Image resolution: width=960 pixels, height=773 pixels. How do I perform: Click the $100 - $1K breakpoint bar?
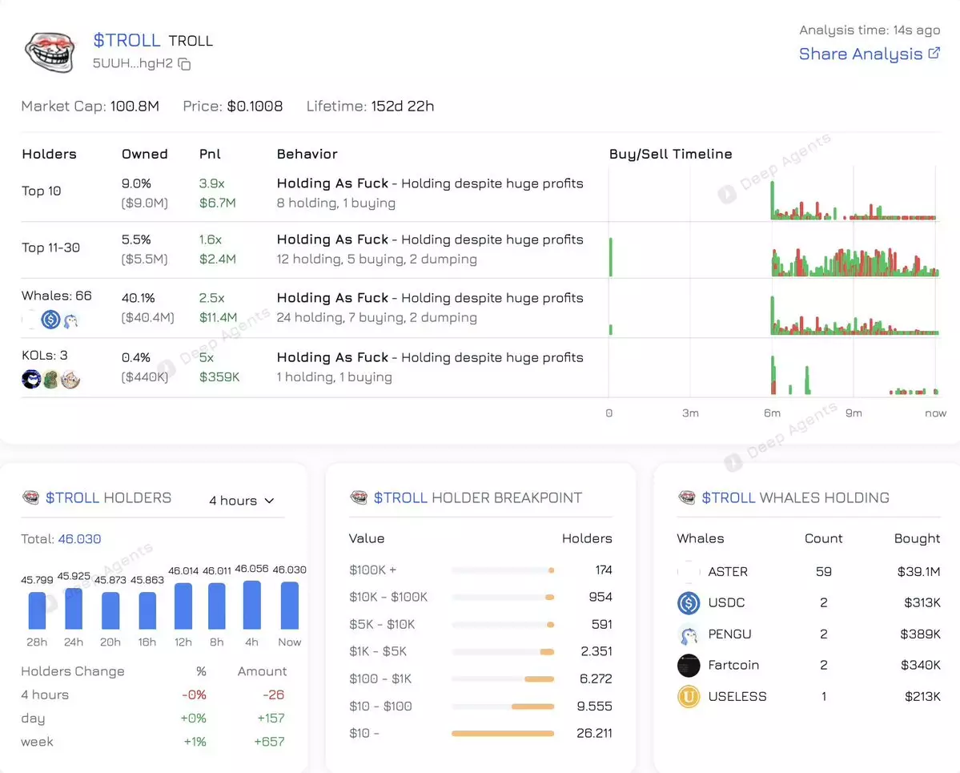click(503, 678)
